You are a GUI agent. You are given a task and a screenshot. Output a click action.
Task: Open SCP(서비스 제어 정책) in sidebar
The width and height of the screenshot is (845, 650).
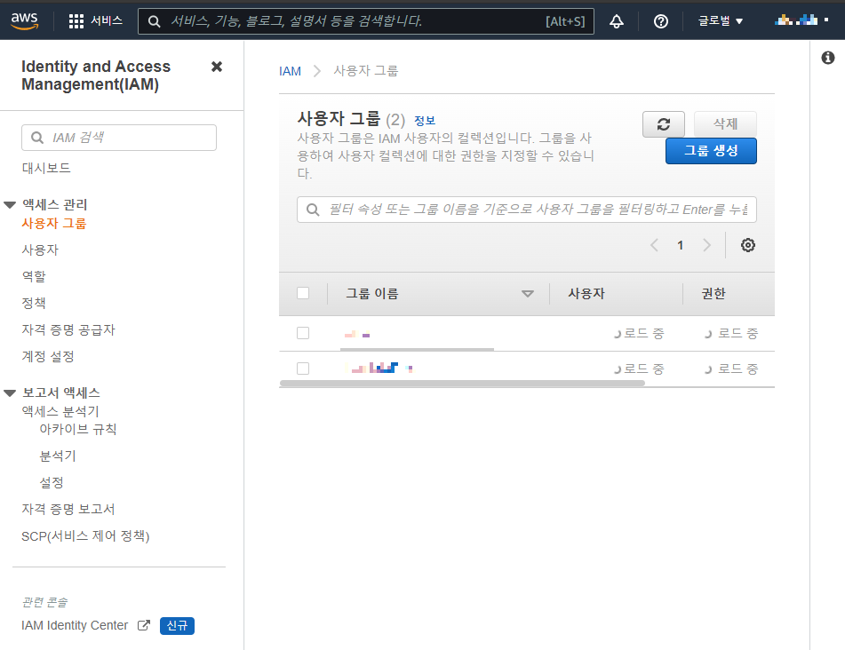pos(85,535)
